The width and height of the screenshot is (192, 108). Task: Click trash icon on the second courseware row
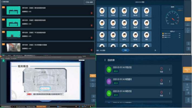pos(91,26)
